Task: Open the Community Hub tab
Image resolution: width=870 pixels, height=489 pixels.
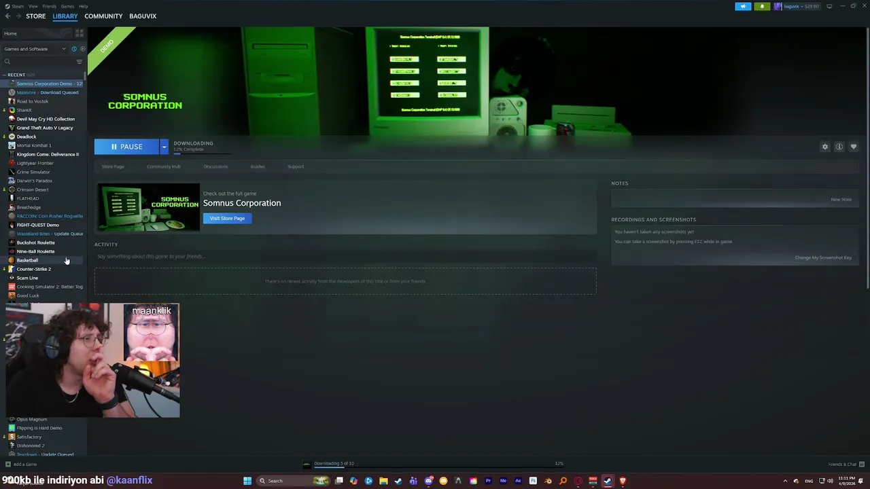Action: (x=163, y=166)
